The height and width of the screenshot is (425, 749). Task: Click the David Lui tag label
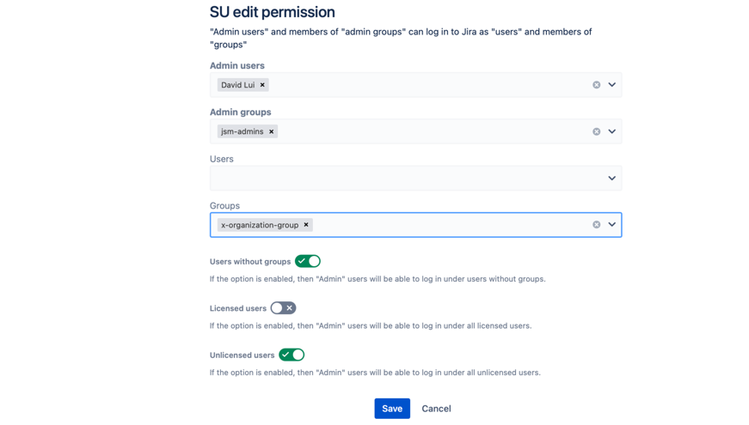237,85
